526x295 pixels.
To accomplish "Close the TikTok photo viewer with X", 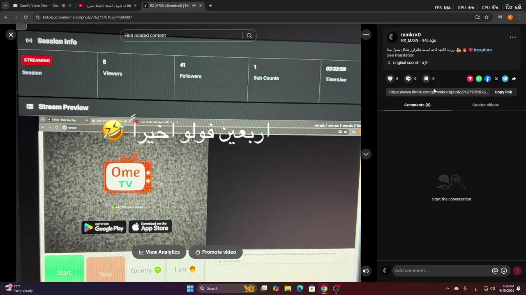I will click(x=11, y=35).
